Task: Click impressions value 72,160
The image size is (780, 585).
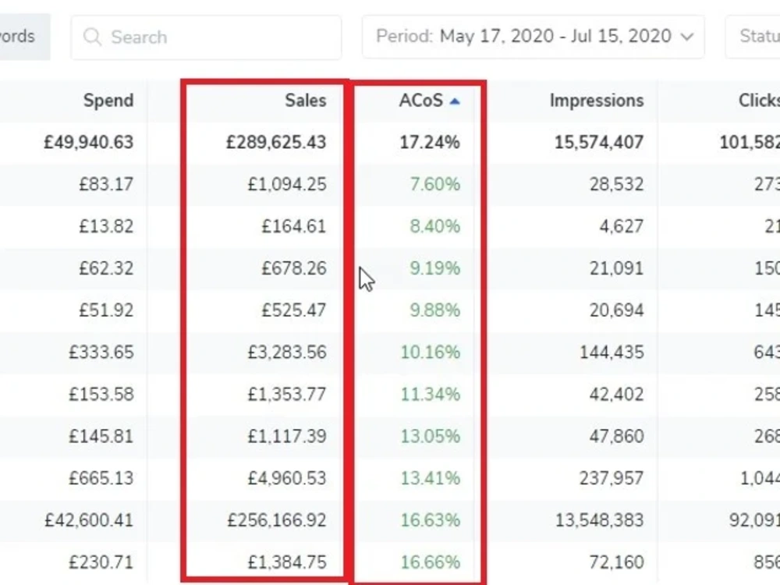Action: pyautogui.click(x=616, y=562)
